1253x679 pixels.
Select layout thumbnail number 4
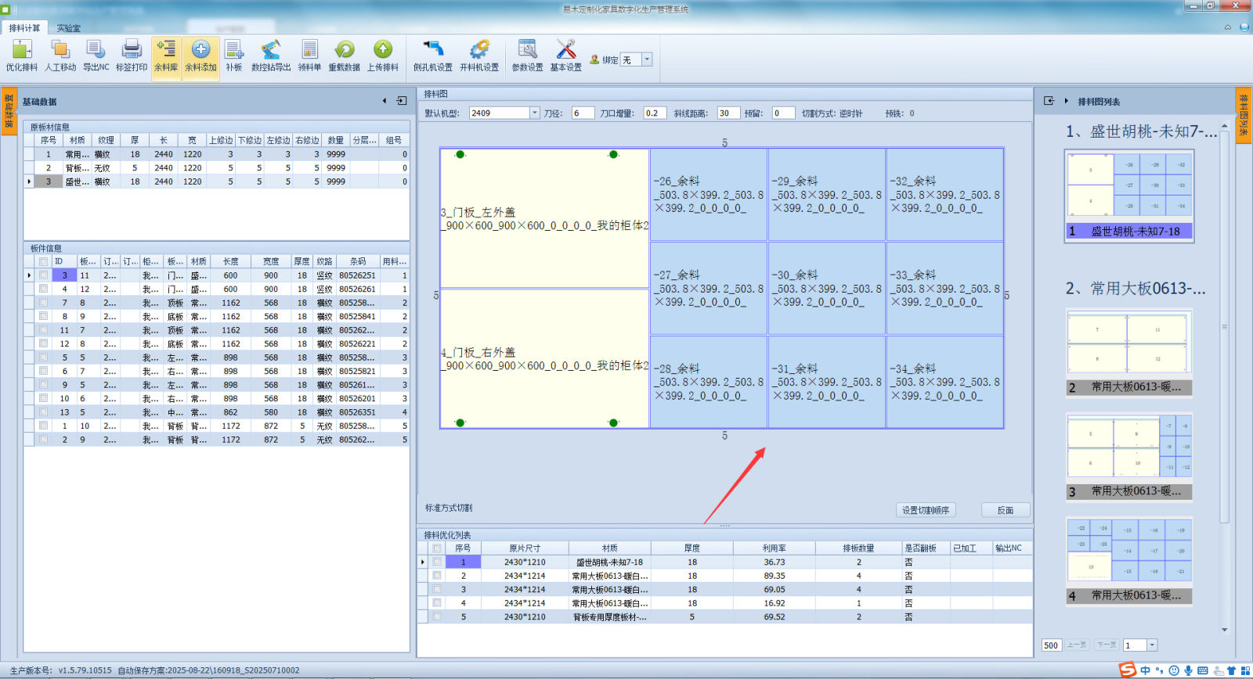coord(1129,561)
